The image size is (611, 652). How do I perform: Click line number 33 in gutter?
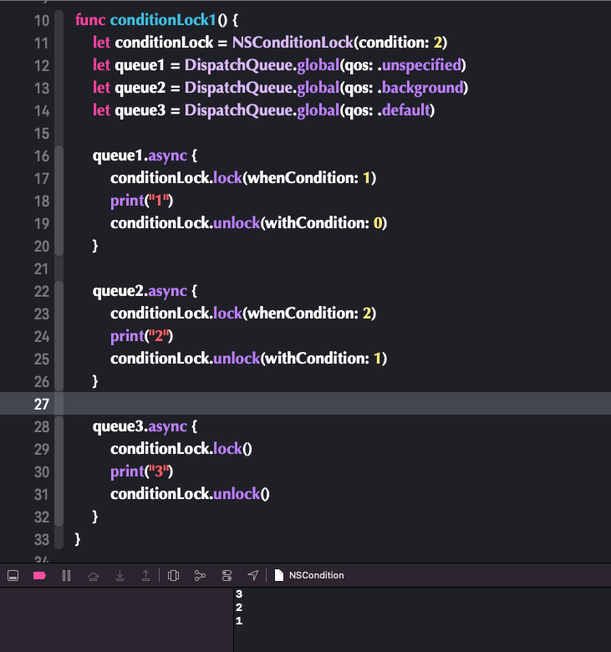tap(42, 540)
